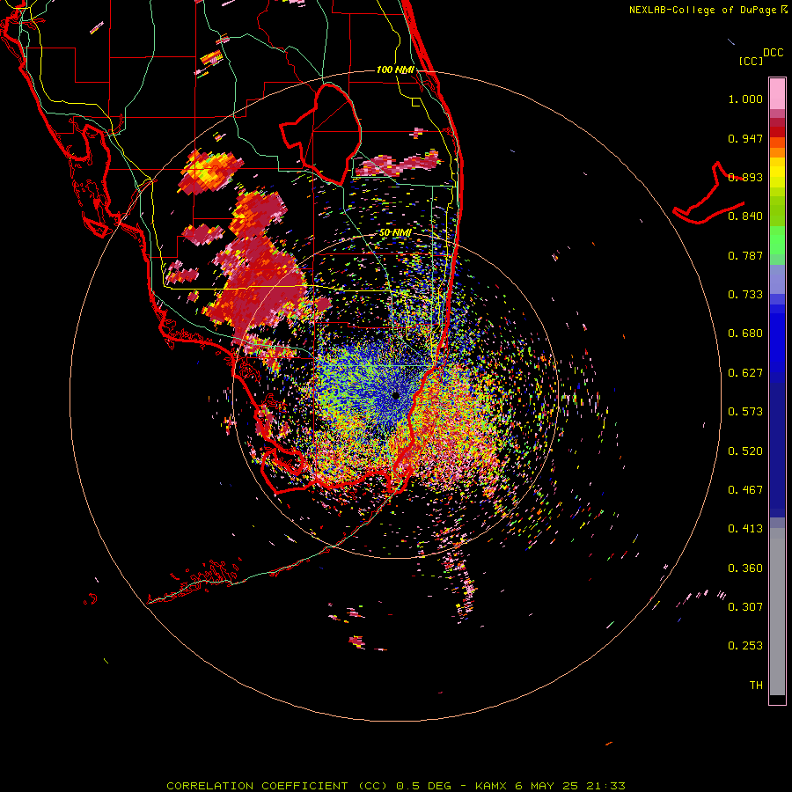Click the 0.893 scale value
This screenshot has height=792, width=792.
coord(745,177)
